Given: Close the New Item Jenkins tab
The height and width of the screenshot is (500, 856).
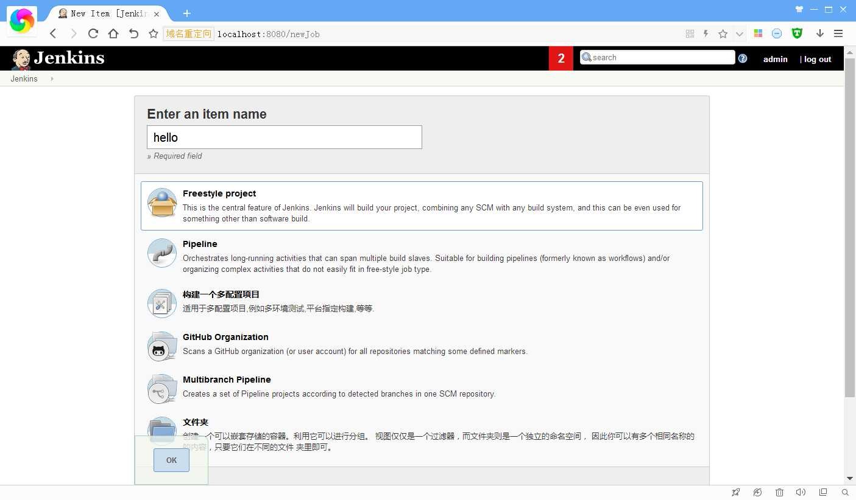Looking at the screenshot, I should click(x=157, y=13).
